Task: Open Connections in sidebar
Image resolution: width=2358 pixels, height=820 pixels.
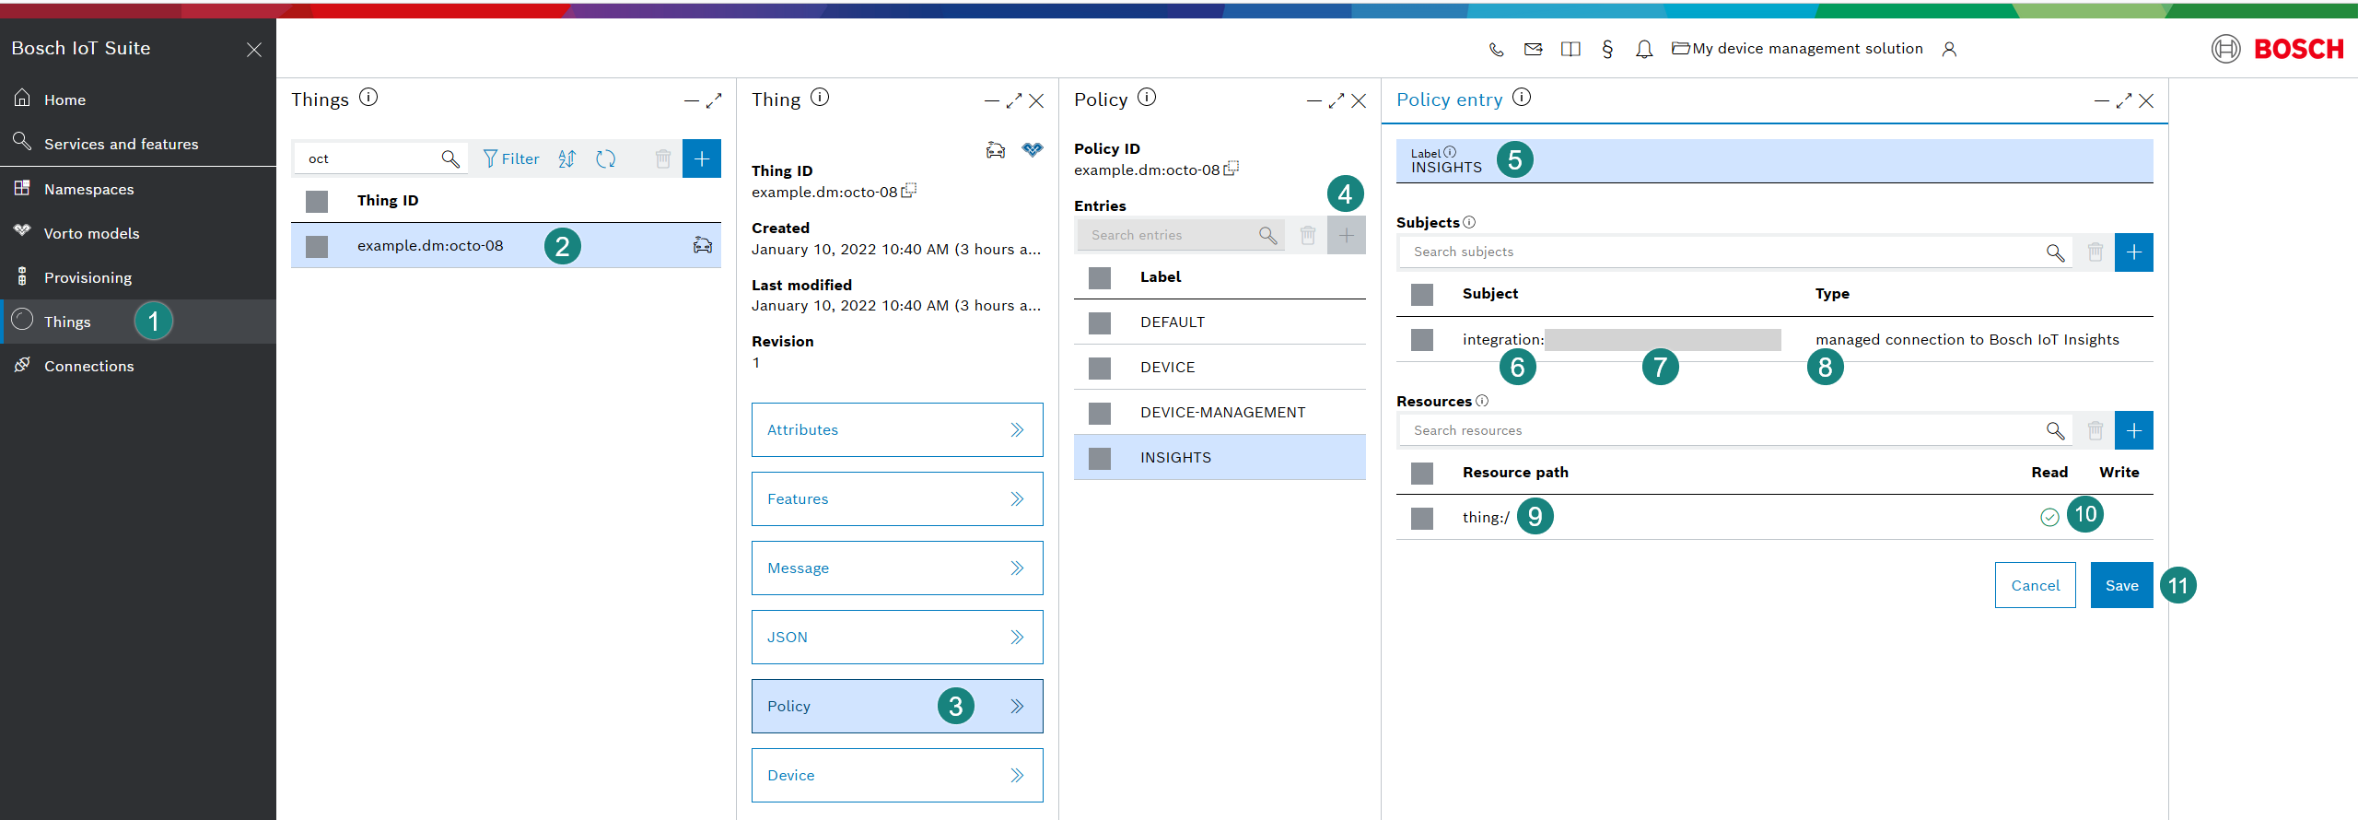Action: [138, 366]
